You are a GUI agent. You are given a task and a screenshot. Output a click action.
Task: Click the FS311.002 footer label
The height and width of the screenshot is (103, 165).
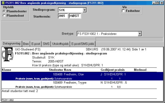click(8, 100)
